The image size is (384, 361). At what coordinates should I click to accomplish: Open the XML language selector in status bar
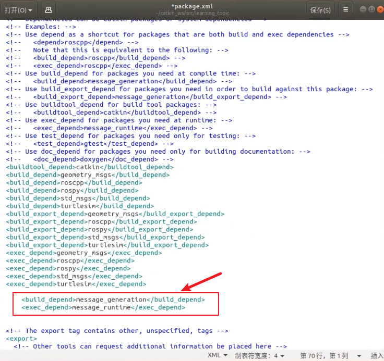tap(218, 355)
